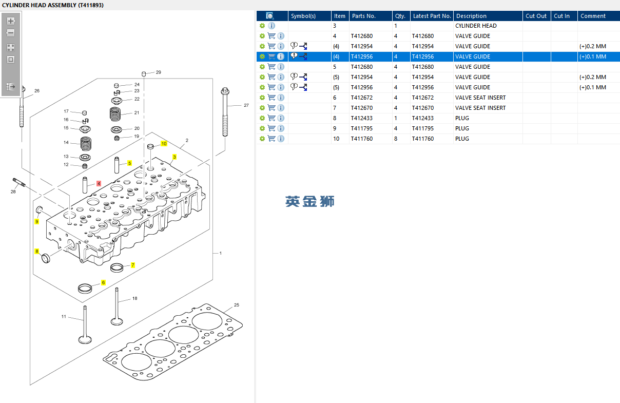Add plug T412433 to cart
The height and width of the screenshot is (403, 620).
tap(272, 118)
